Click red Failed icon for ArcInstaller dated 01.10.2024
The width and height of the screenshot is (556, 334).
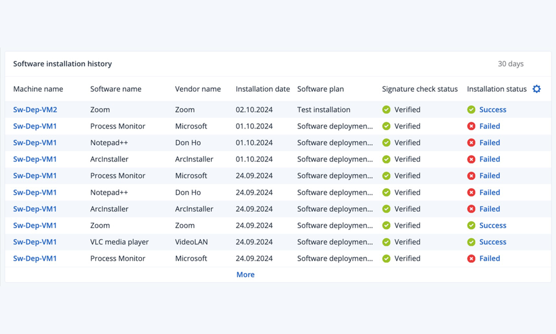tap(471, 159)
